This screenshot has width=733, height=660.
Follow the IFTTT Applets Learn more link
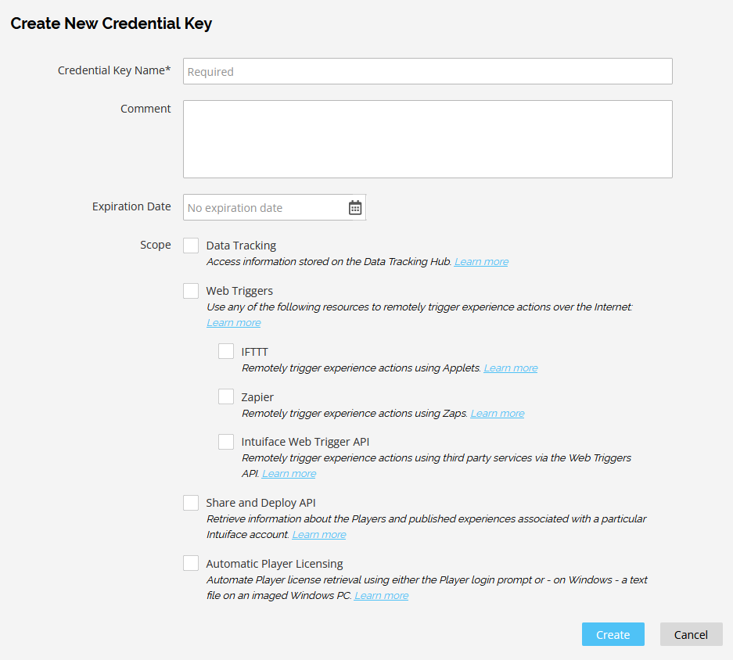coord(511,368)
